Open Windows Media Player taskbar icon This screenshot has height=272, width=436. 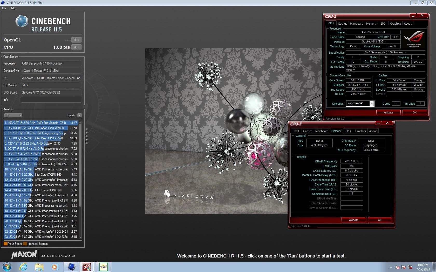(55, 267)
